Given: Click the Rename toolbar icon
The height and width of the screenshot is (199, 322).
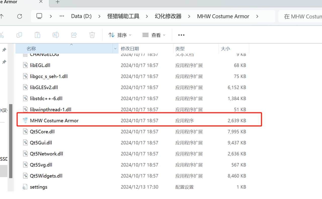Looking at the screenshot, I should [56, 35].
